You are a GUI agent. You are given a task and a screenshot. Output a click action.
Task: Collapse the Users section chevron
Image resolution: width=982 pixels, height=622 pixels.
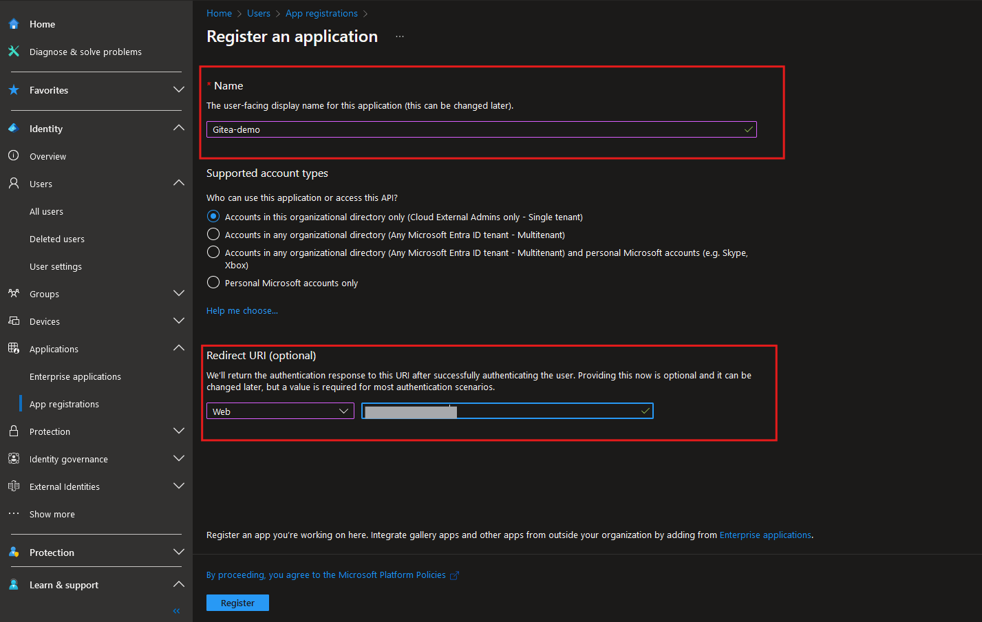pos(179,184)
